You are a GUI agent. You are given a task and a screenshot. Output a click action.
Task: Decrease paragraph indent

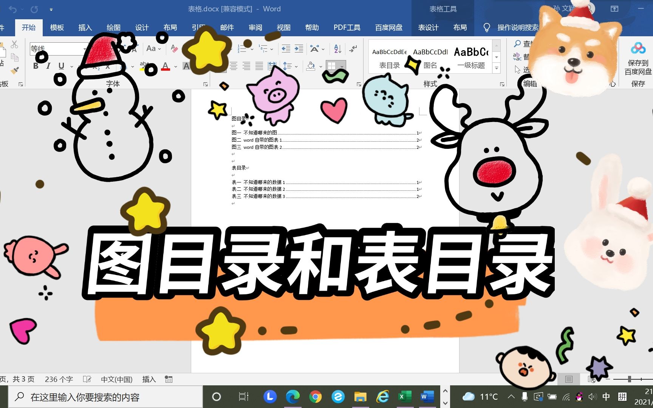coord(286,48)
